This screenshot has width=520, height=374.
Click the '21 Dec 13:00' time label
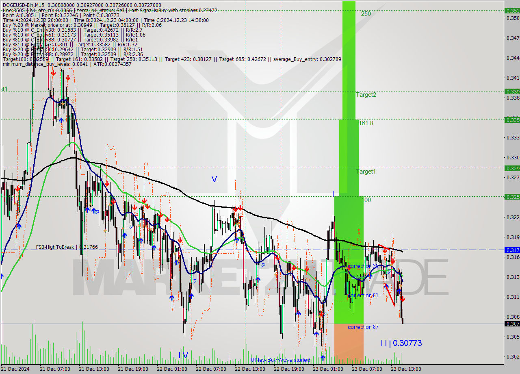pyautogui.click(x=94, y=369)
